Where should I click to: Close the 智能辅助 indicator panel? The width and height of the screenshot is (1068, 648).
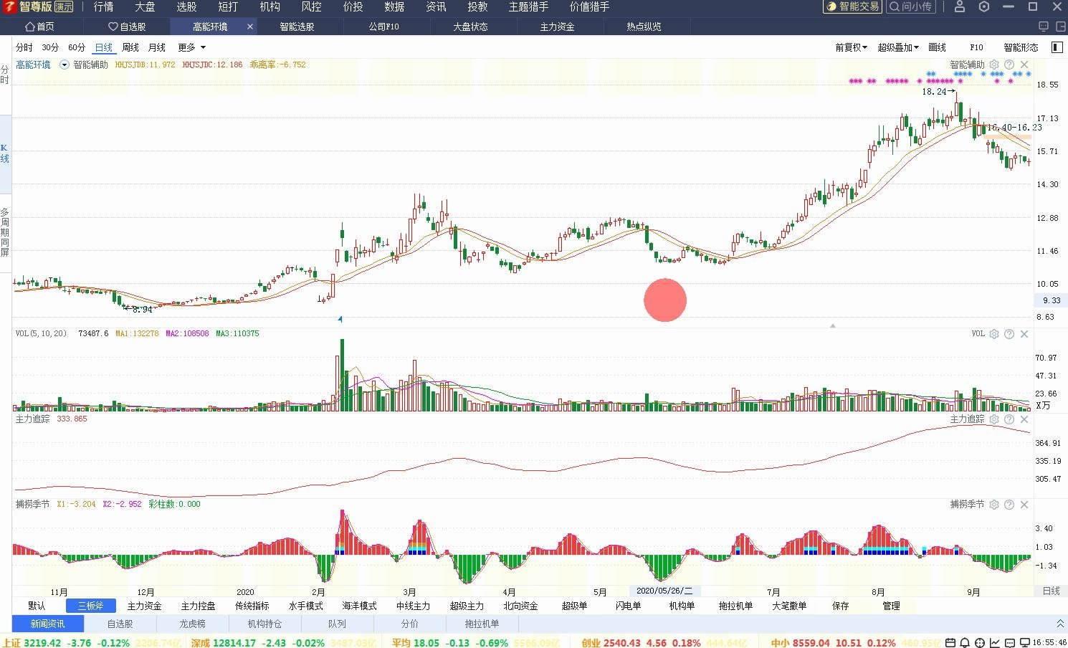(x=1024, y=65)
